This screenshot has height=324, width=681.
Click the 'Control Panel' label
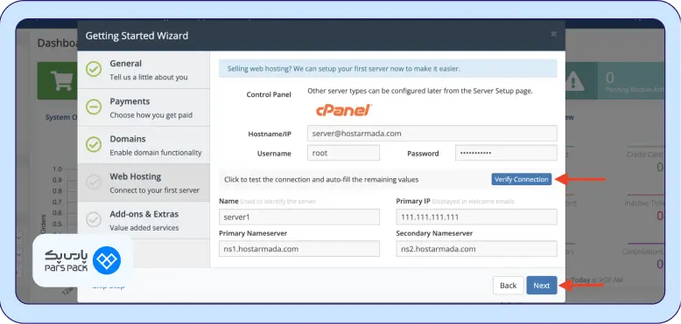click(269, 94)
